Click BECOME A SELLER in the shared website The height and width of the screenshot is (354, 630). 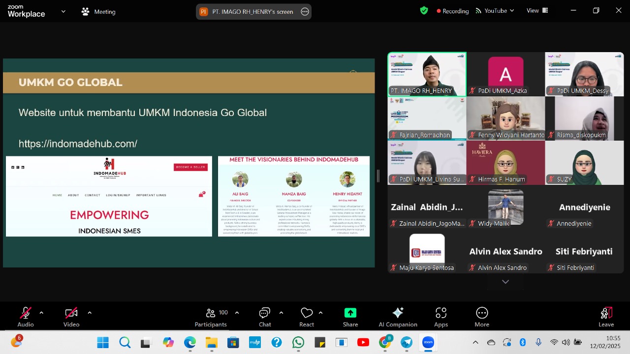click(x=190, y=167)
